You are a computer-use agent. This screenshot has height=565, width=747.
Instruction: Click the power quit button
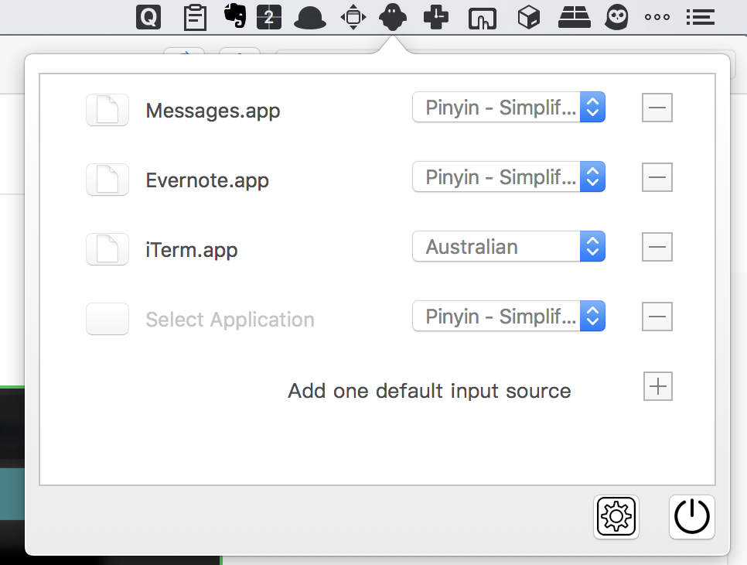pos(691,516)
